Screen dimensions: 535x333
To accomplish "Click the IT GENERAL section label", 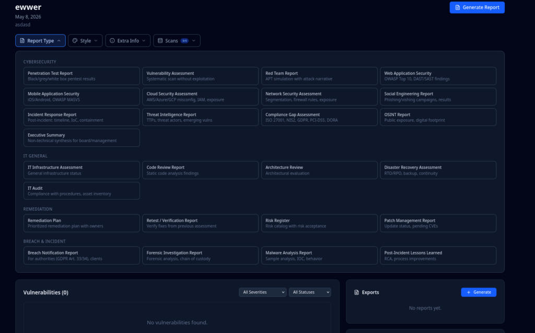I will (35, 156).
